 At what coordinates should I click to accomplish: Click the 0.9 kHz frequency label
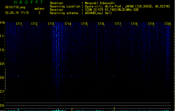[2, 64]
